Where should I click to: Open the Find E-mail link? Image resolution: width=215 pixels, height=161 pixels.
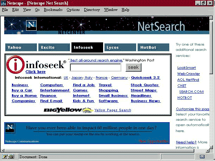point(51,101)
